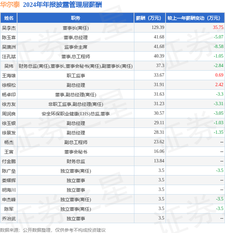Screen dimensions: 225x233
Task: Select the name 付金鹏
Action: coord(9,161)
